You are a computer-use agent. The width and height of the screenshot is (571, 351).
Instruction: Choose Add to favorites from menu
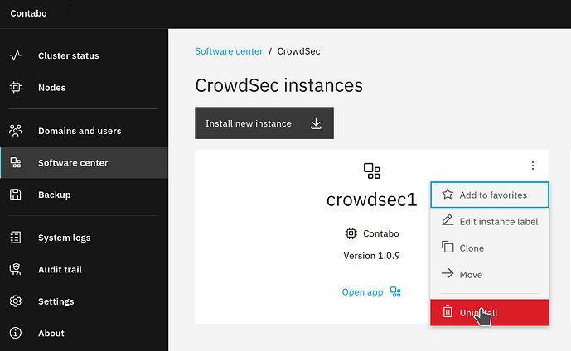point(490,195)
